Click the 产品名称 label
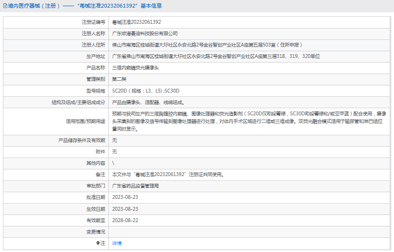394x252 pixels. click(x=96, y=68)
